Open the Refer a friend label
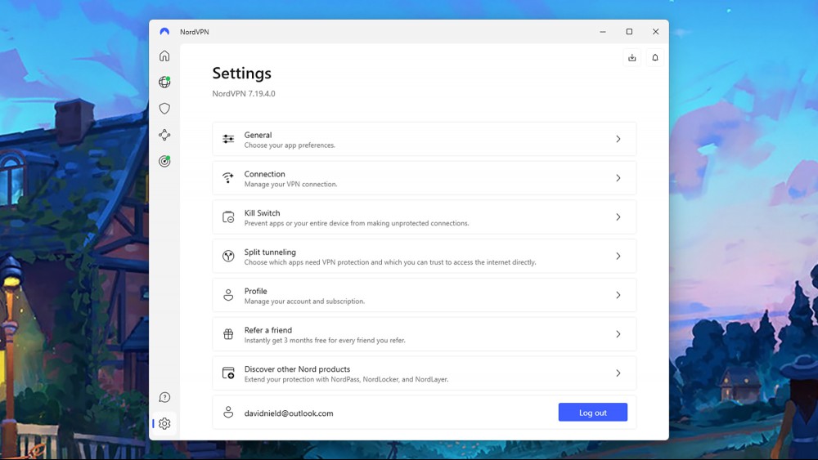 [x=268, y=330]
